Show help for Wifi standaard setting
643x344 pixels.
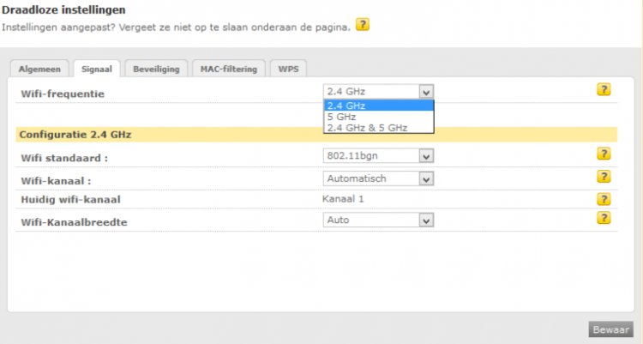[604, 154]
